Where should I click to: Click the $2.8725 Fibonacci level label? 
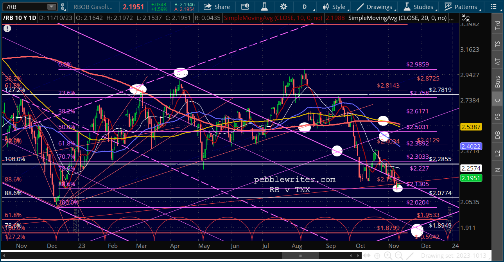click(x=428, y=79)
